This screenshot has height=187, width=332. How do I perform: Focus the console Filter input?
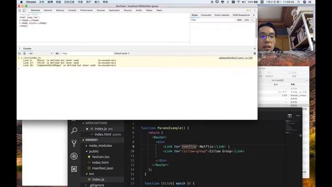87,54
